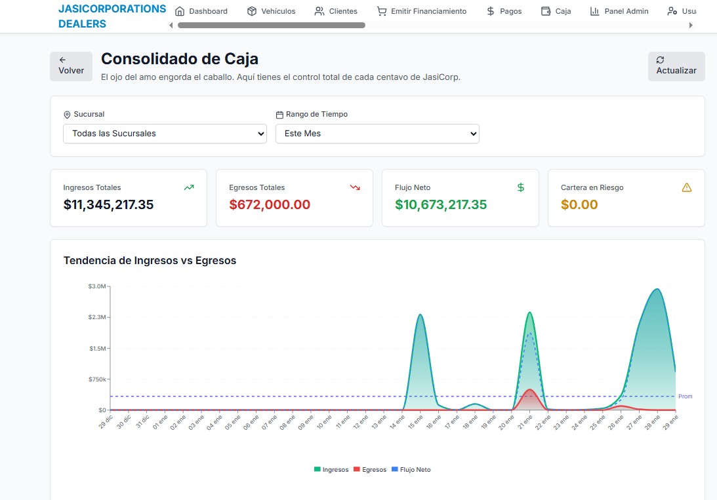Click the Clientes people icon
Screen dimensions: 717x500
[x=318, y=10]
